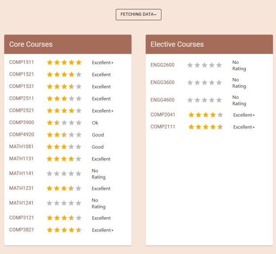Click the grey fifth star for COMP2041

(220, 115)
